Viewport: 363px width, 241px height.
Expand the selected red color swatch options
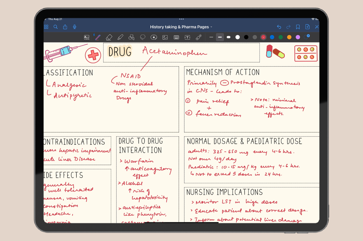(263, 37)
